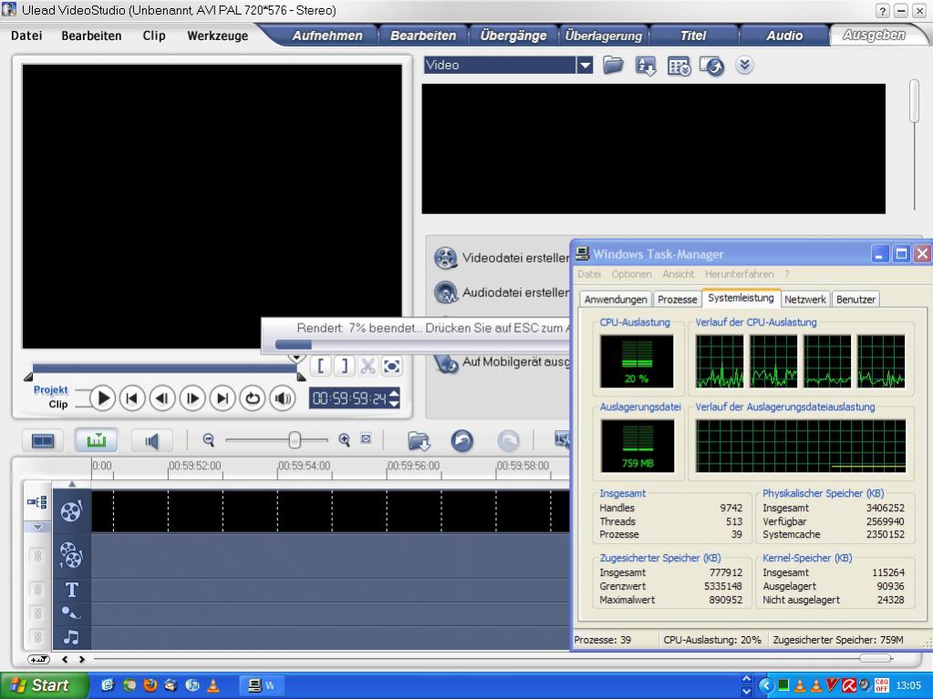Open Firefox from the quick launch
Screen dimensions: 933x699
[x=150, y=685]
